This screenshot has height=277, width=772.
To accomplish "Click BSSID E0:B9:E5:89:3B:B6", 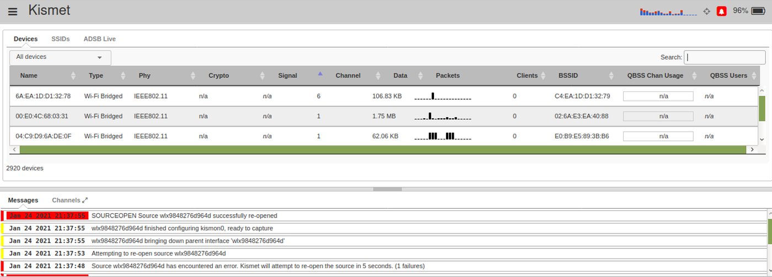I will (x=582, y=136).
